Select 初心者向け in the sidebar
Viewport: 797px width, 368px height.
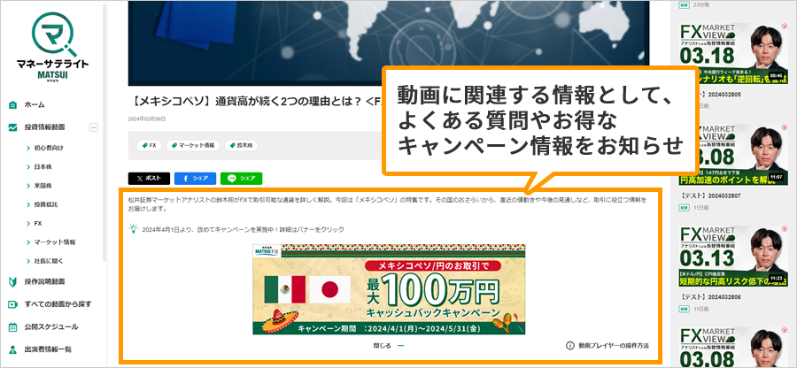(49, 148)
